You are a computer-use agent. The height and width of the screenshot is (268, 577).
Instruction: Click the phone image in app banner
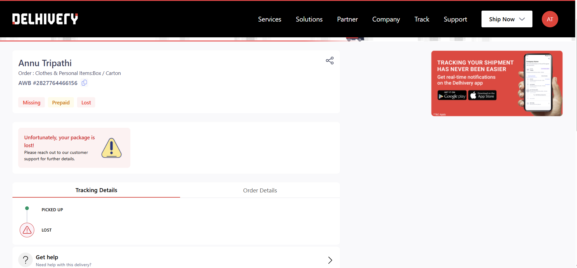pyautogui.click(x=538, y=83)
